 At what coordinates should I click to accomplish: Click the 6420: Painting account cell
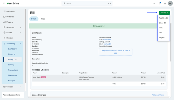point(117,77)
